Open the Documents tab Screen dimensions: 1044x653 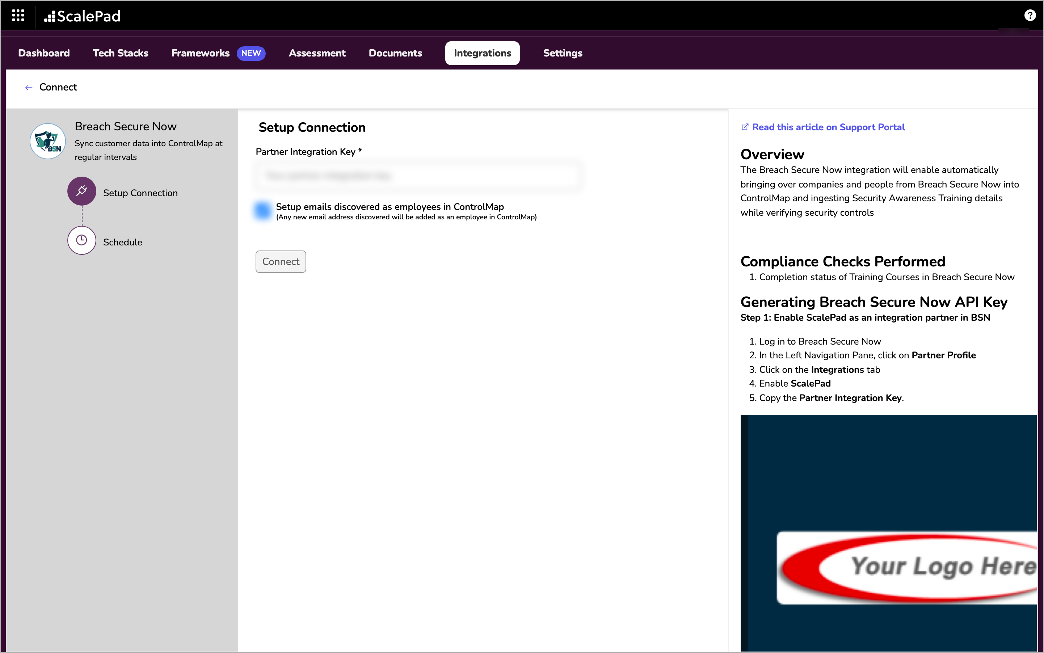pos(395,53)
